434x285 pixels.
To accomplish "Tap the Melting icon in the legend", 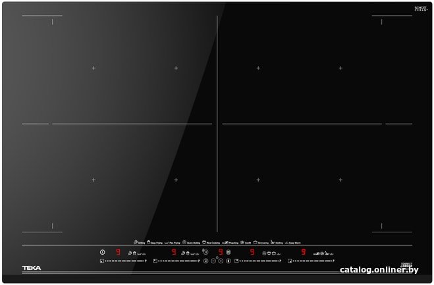I will point(273,242).
